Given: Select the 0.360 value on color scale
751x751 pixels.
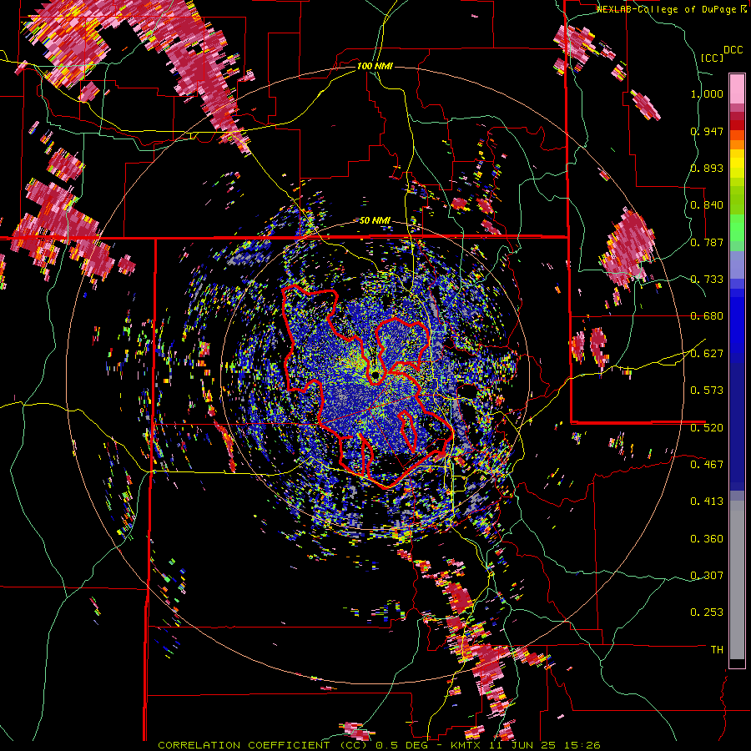Looking at the screenshot, I should click(707, 539).
